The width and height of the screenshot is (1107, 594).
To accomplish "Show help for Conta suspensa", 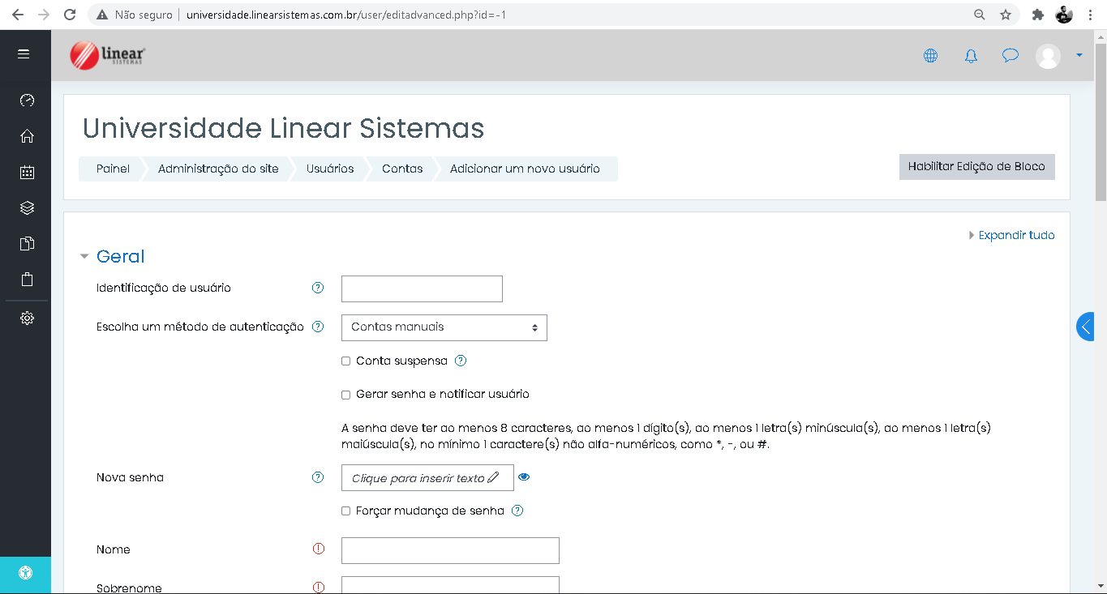I will click(x=461, y=361).
